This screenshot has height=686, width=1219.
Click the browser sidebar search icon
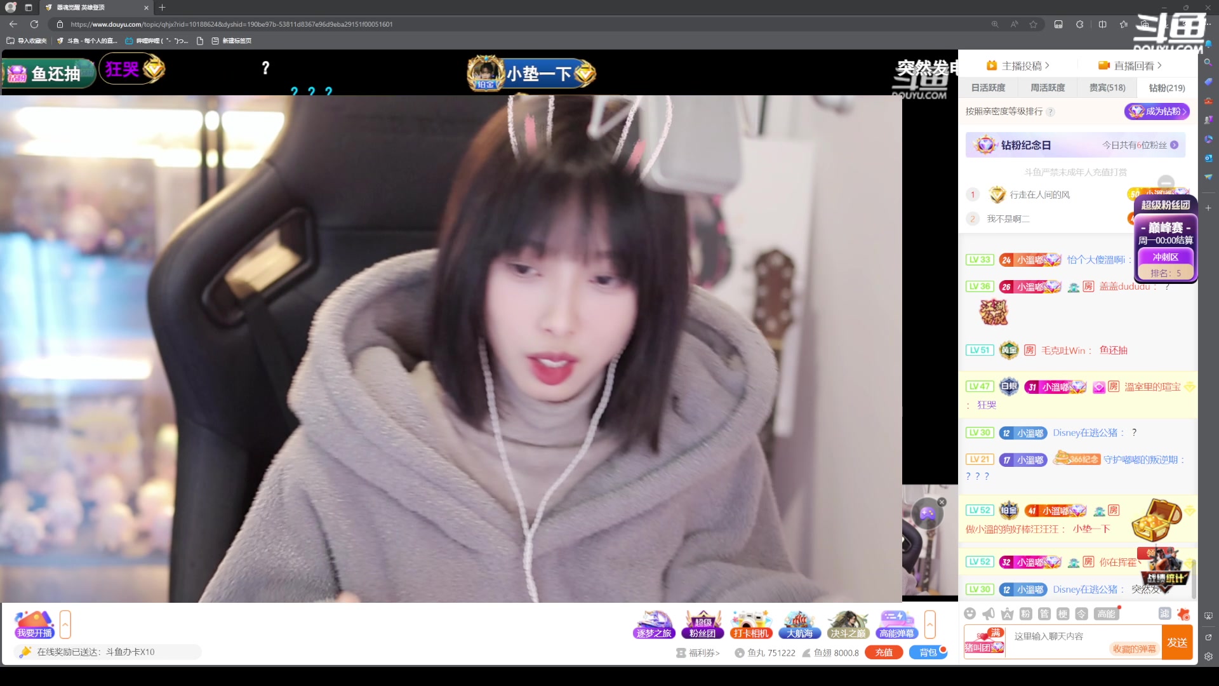pyautogui.click(x=1208, y=62)
